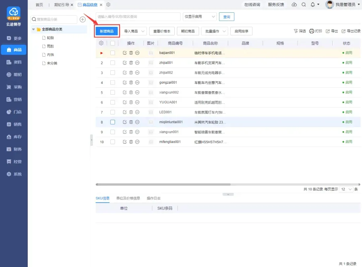Viewport: 362px width, 267px height.
Task: Delete product mifengtiao001 with trash icon
Action: point(131,142)
